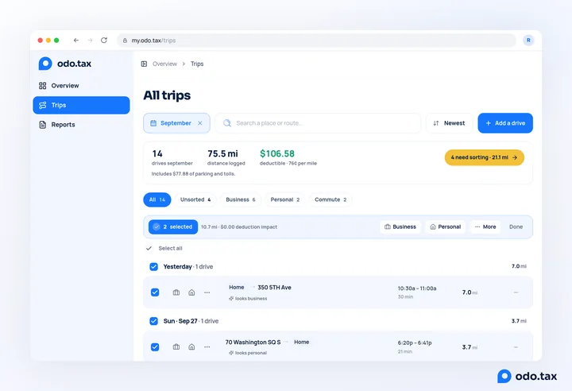Screen dimensions: 572x391
Task: Uncheck the Home to 350 5TH Ave trip
Action: pyautogui.click(x=155, y=292)
